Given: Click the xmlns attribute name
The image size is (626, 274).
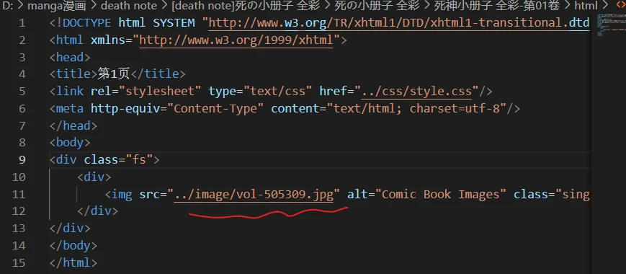Looking at the screenshot, I should tap(108, 40).
